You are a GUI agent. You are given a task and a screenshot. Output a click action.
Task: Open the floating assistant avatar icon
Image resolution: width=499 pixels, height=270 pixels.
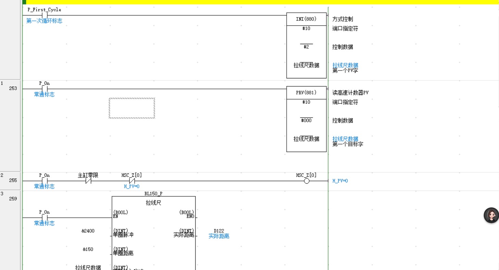tap(491, 215)
